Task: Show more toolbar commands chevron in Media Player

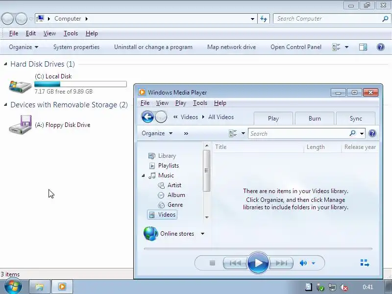Action: [186, 133]
